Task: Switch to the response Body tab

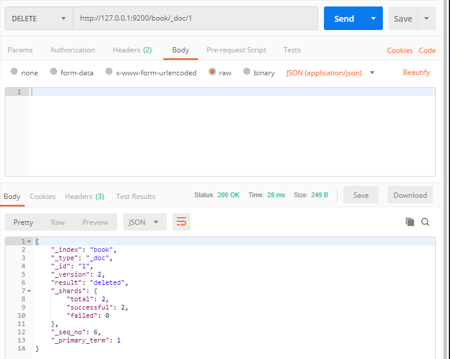Action: click(x=12, y=197)
